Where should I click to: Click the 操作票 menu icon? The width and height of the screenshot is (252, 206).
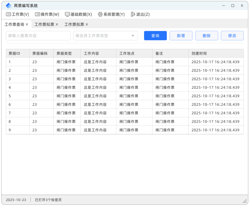tap(38, 14)
